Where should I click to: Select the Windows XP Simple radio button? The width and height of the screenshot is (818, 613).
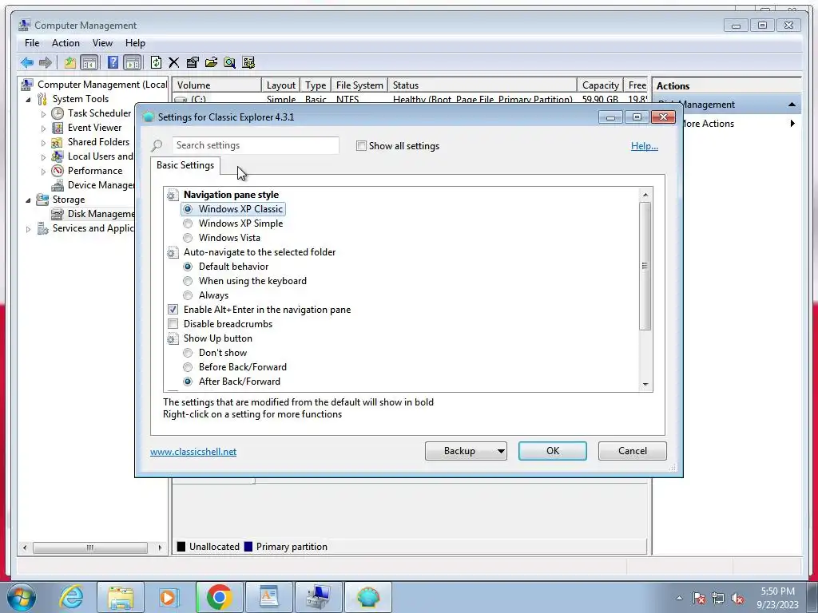188,223
